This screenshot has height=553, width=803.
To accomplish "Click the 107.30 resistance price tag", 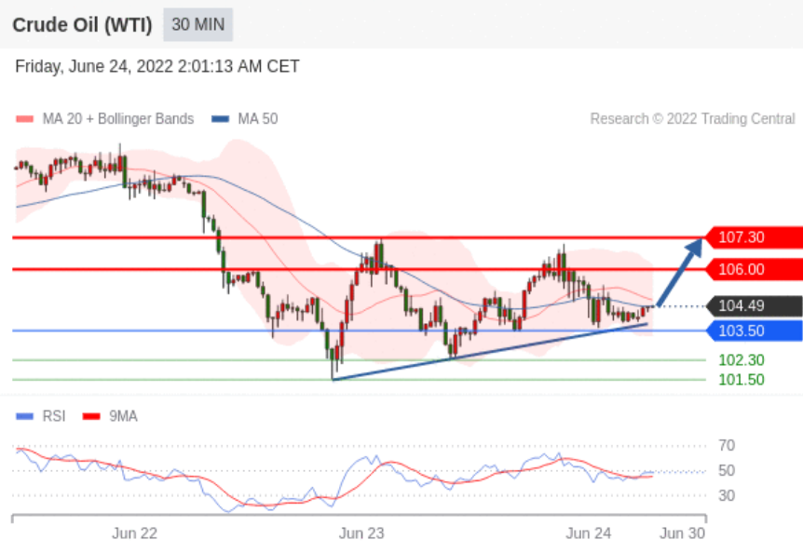I will pyautogui.click(x=754, y=237).
